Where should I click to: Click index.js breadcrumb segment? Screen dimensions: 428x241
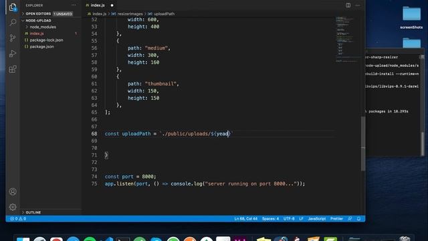pos(100,13)
